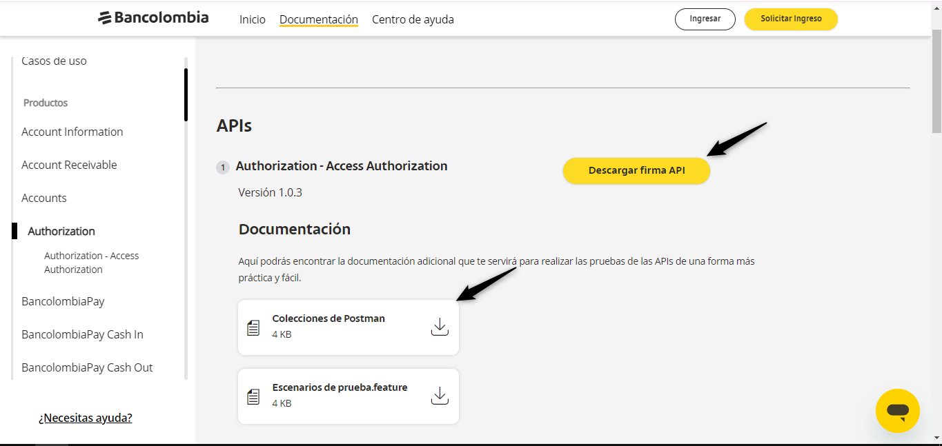Open the Inicio page
The height and width of the screenshot is (446, 942).
click(x=252, y=19)
